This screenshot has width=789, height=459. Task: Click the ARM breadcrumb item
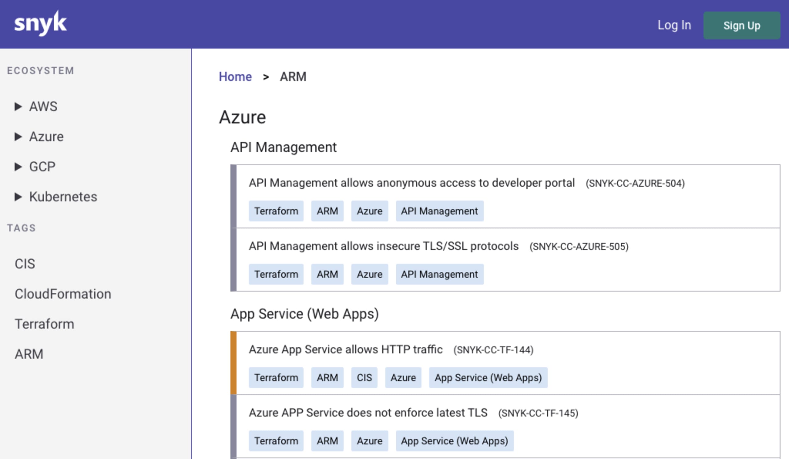pyautogui.click(x=293, y=77)
